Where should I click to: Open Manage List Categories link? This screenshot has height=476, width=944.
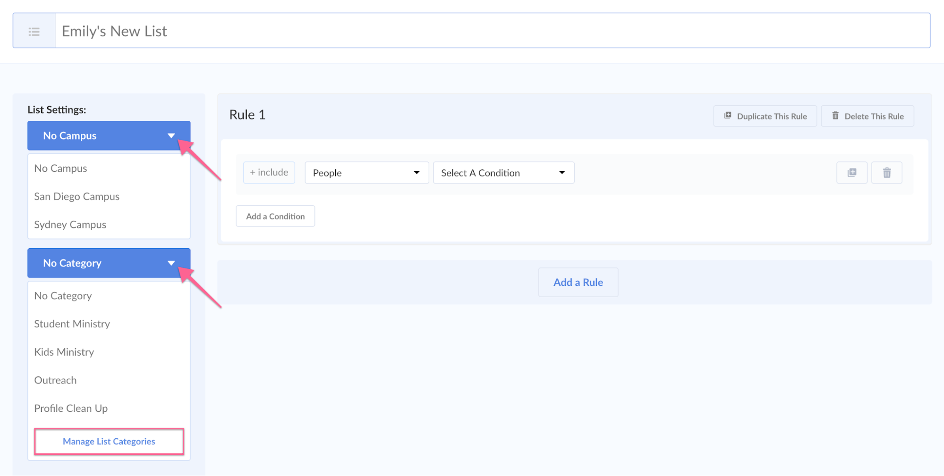(x=109, y=442)
